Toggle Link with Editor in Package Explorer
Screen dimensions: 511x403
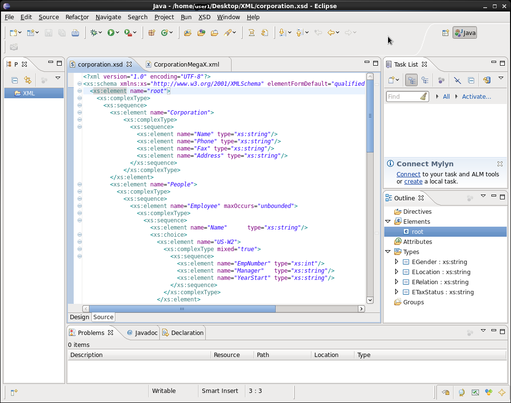[x=28, y=80]
